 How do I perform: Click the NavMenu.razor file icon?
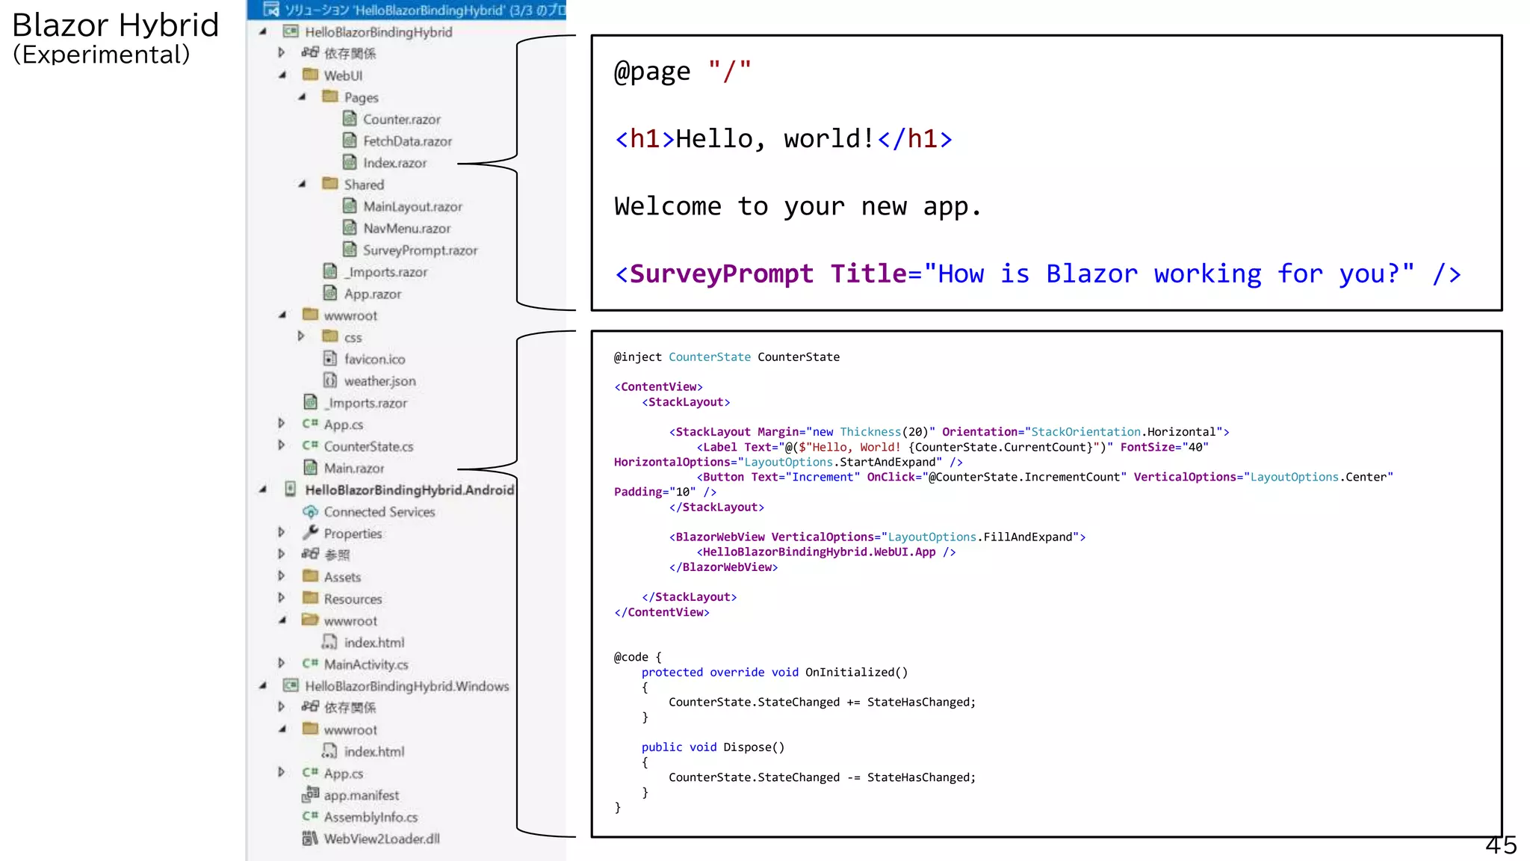349,227
